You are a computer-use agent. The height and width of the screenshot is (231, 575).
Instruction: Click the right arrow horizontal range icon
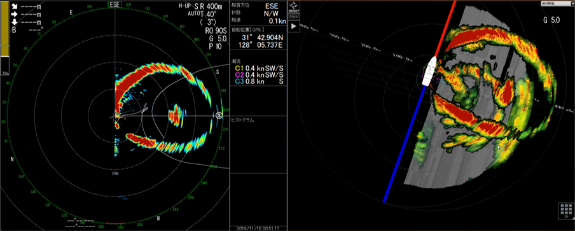tap(14, 15)
